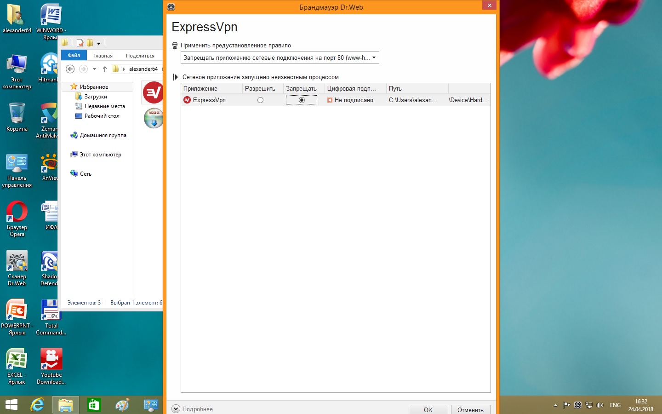The image size is (662, 414).
Task: Select Этот компьютер in the Explorer sidebar
Action: coord(100,155)
